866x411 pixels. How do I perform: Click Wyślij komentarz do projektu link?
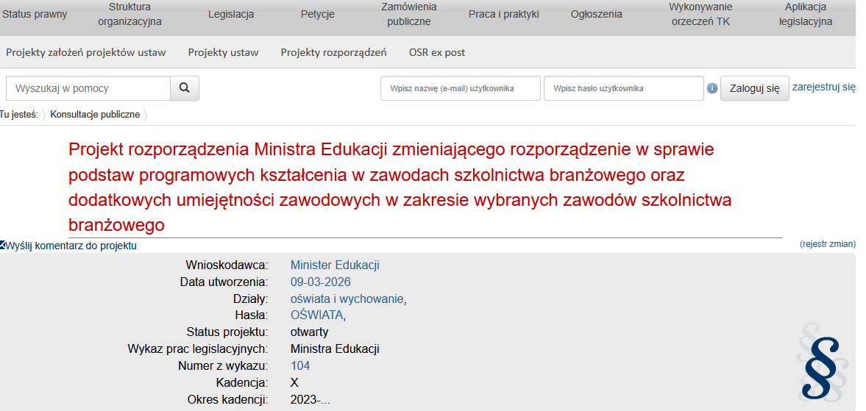[x=71, y=246]
